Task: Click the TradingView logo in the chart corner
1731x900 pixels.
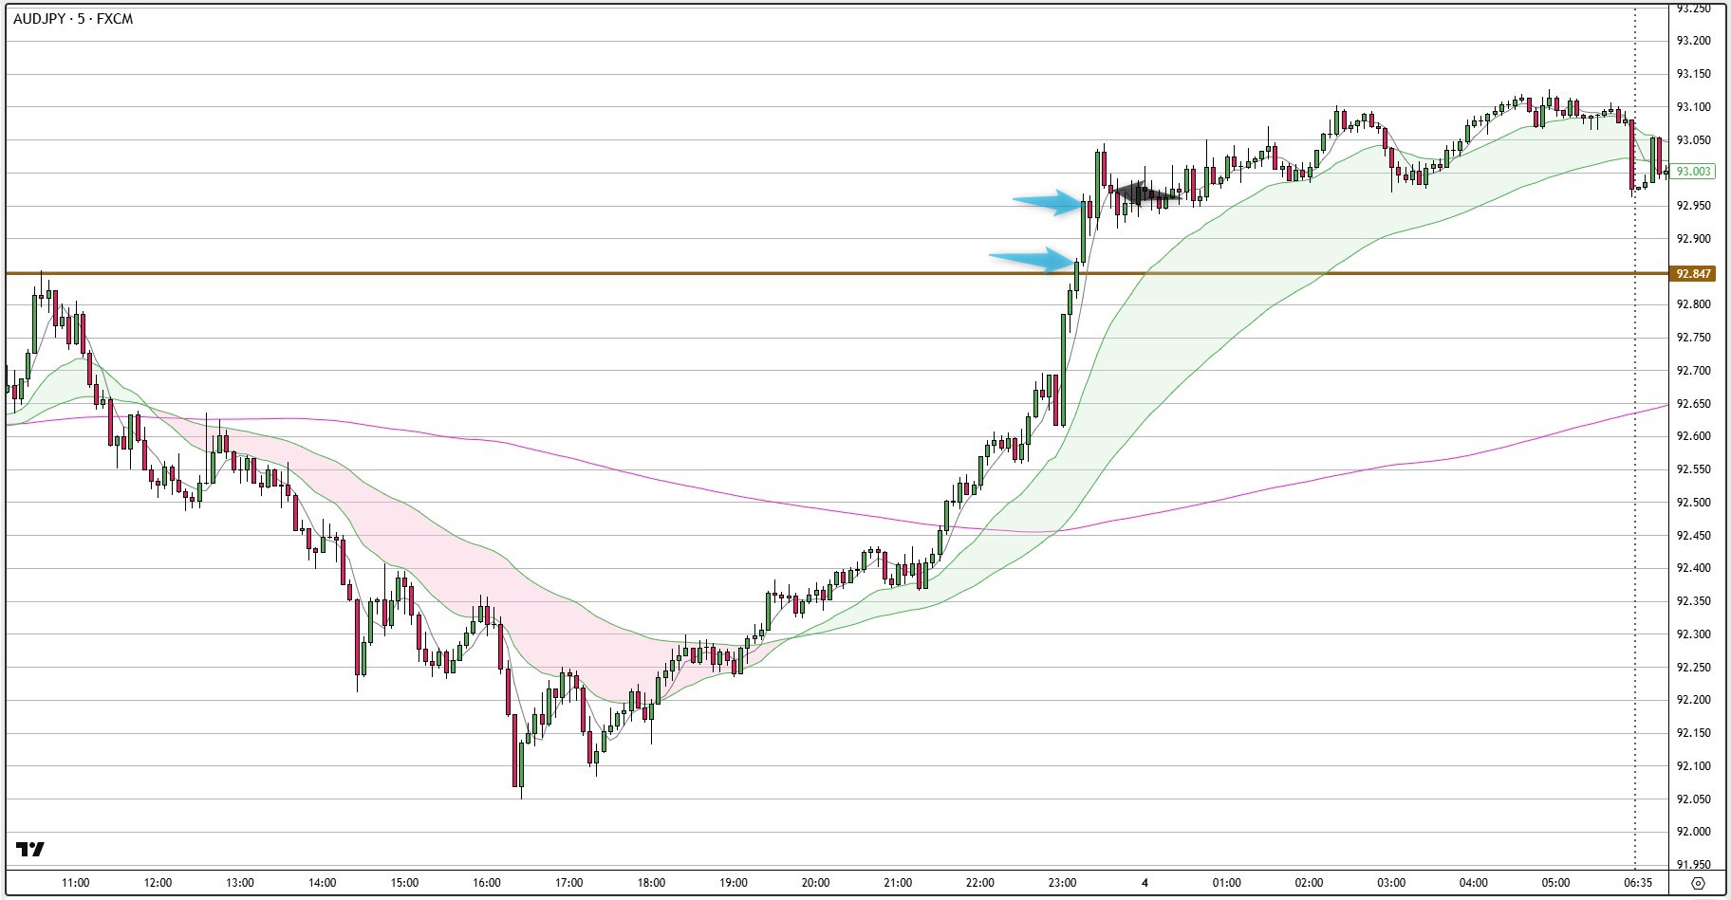Action: coord(30,850)
